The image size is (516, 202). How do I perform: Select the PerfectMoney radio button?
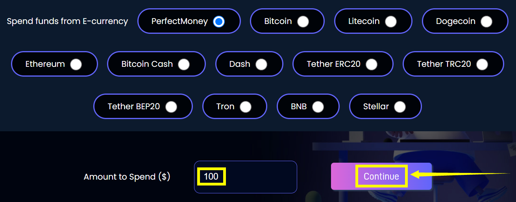(219, 21)
